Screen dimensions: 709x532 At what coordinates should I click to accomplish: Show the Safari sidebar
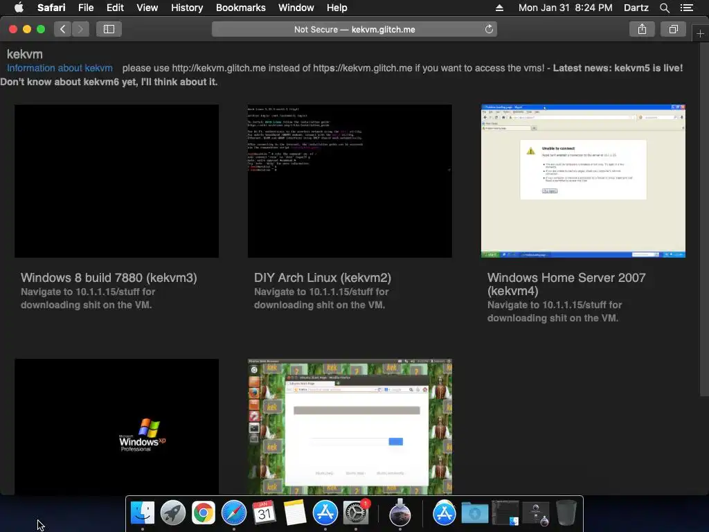[109, 29]
